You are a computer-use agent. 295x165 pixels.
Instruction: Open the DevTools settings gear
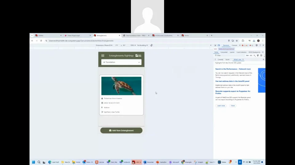coord(257,45)
